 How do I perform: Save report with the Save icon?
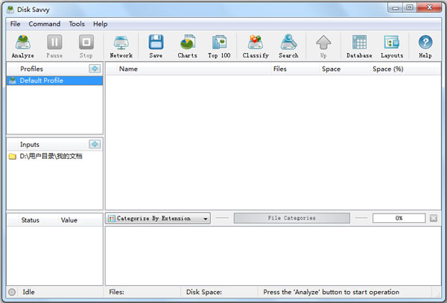pyautogui.click(x=156, y=46)
